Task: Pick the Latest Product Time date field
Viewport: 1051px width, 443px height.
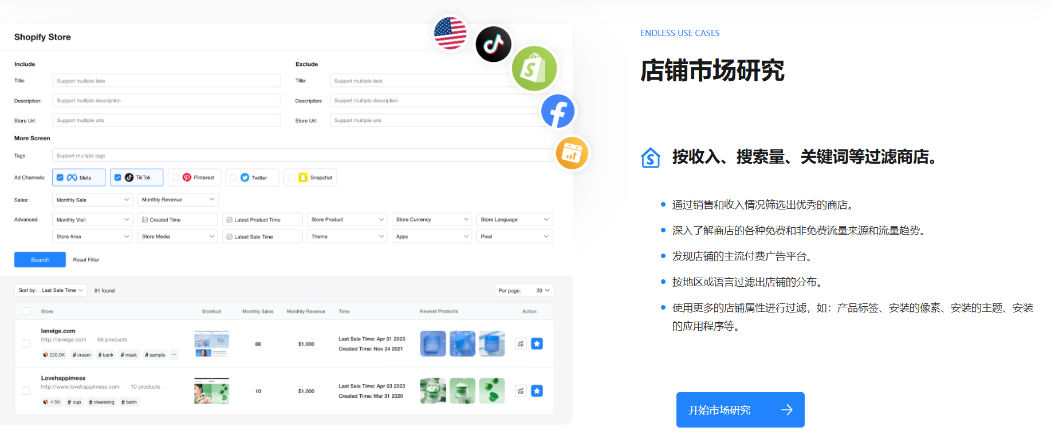Action: (x=262, y=220)
